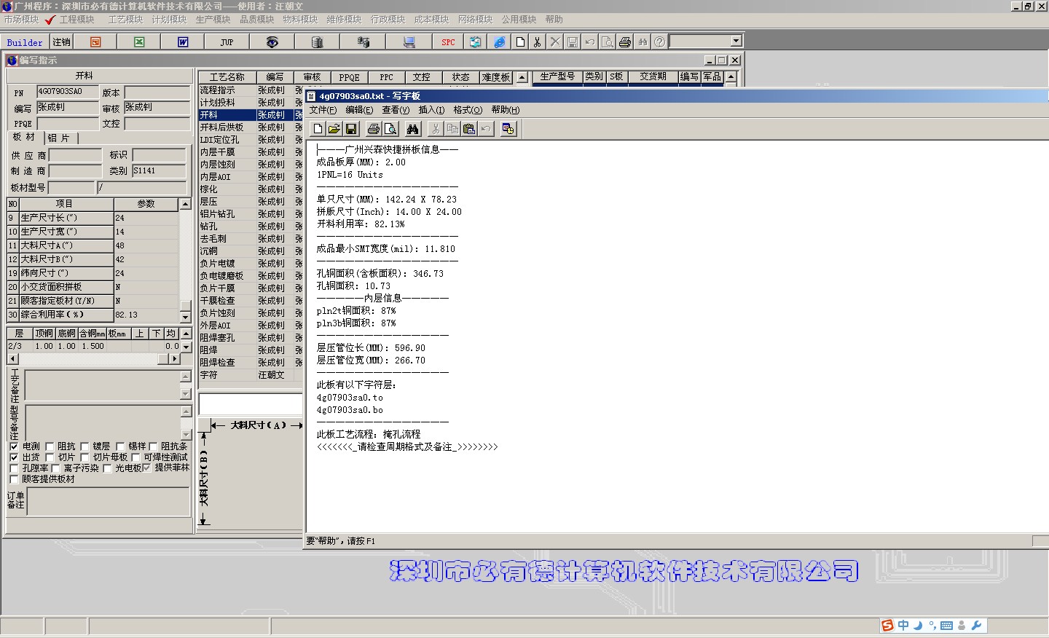
Task: Click the 订单备注 text area
Action: 109,502
